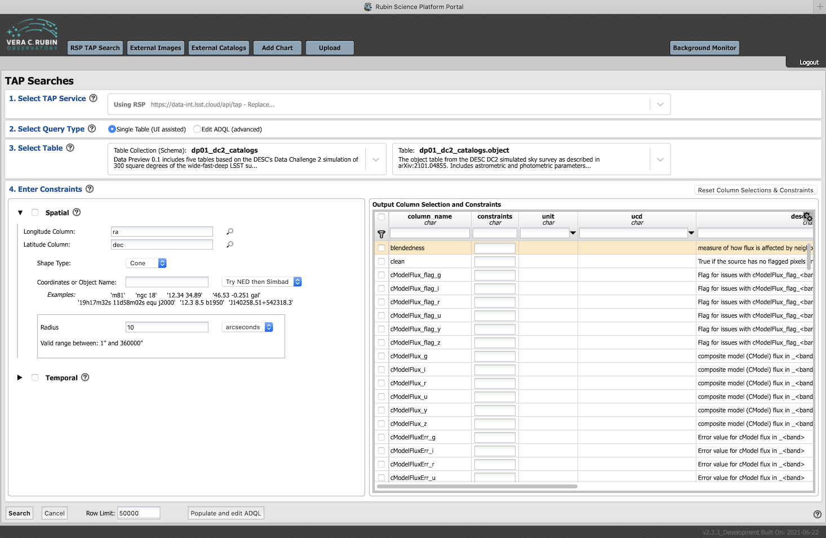Click the Longitude Column input field
The width and height of the screenshot is (826, 538).
pos(162,232)
